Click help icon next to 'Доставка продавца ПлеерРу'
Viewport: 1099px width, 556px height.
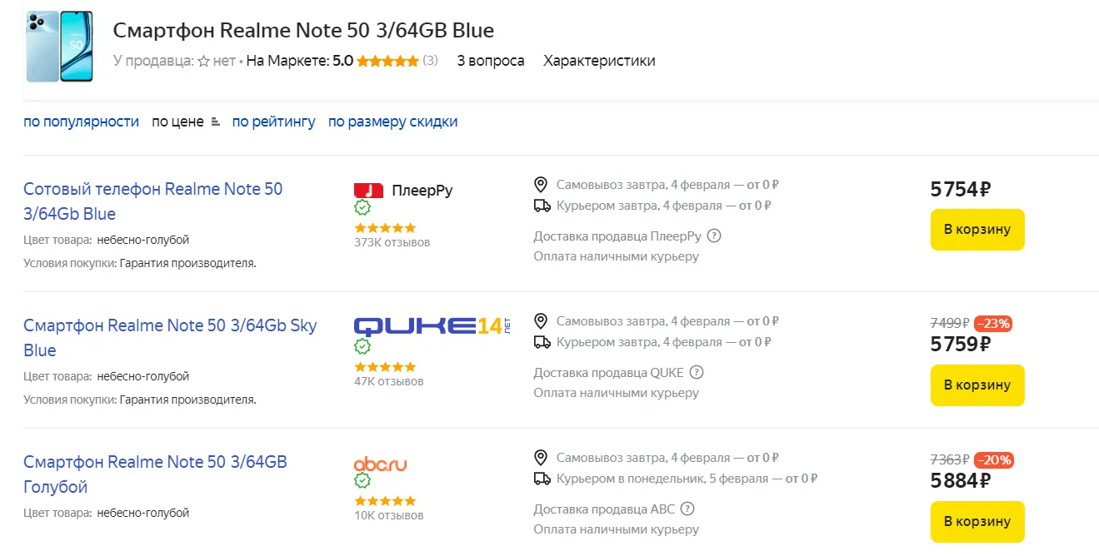click(x=713, y=236)
